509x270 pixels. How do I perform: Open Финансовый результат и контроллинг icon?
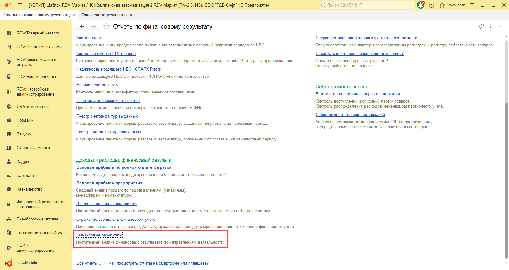coord(9,204)
